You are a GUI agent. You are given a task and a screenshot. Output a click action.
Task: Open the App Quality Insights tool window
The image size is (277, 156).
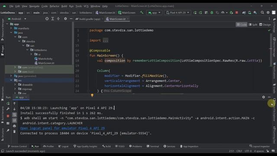click(85, 146)
